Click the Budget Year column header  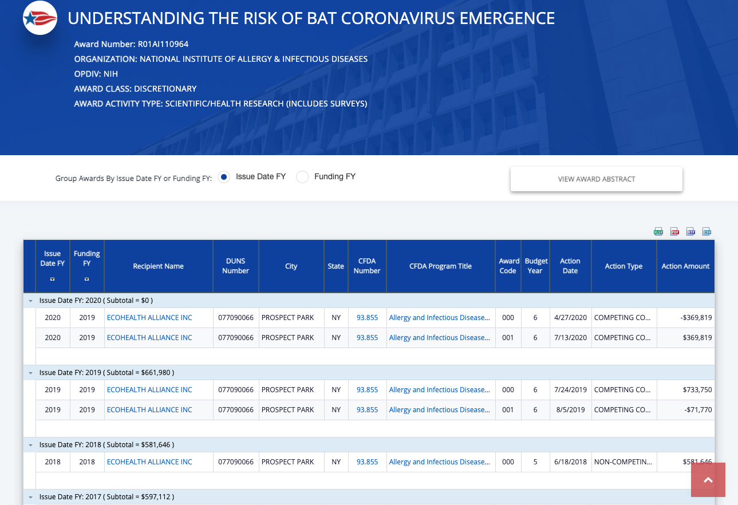coord(535,266)
